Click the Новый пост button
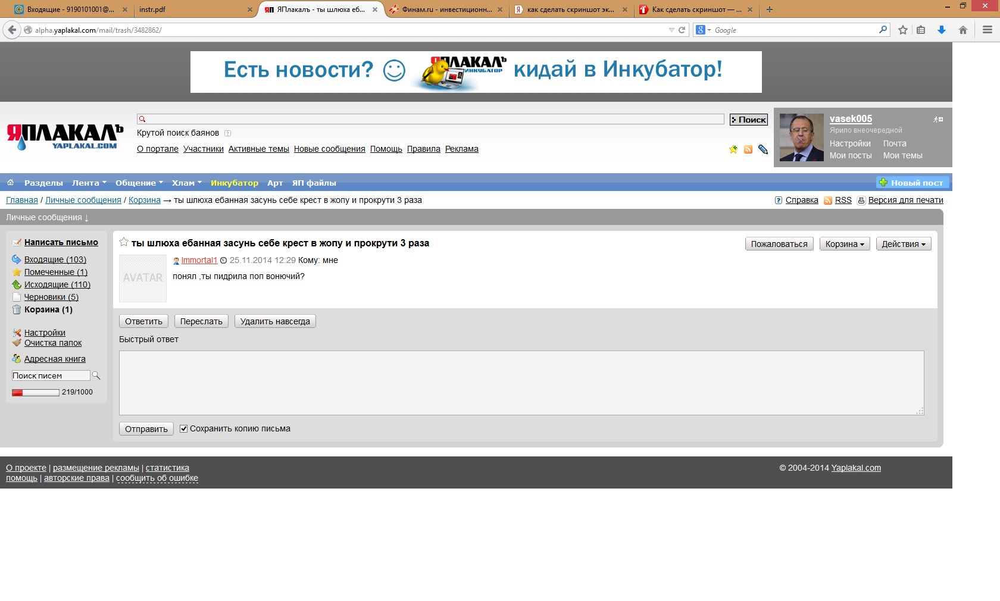The width and height of the screenshot is (1000, 601). (912, 183)
